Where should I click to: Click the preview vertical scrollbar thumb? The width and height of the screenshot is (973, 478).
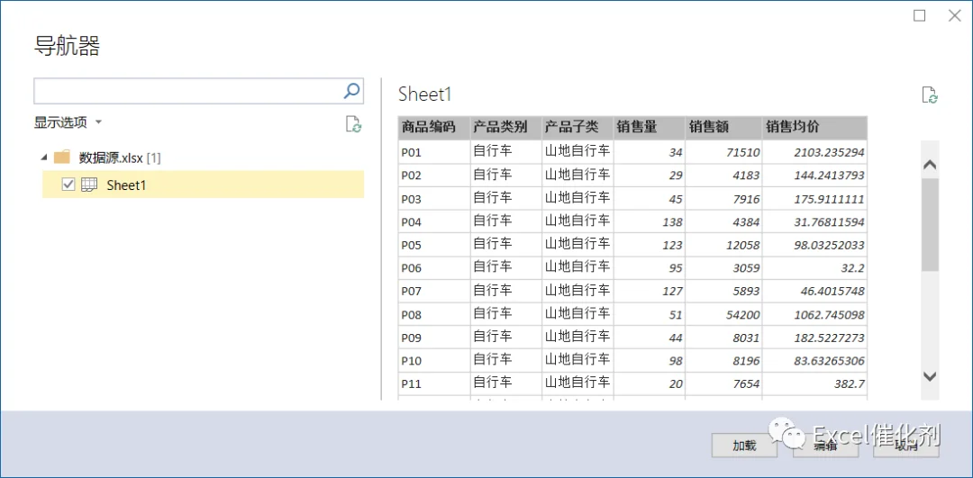pos(930,224)
